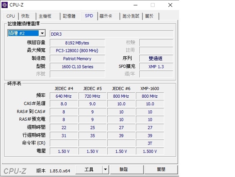
Task: Click the 22 cycle time cell
Action: pyautogui.click(x=64, y=128)
